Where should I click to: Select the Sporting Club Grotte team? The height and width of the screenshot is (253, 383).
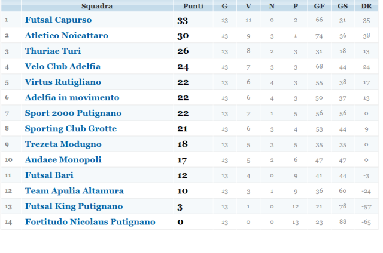(x=71, y=129)
